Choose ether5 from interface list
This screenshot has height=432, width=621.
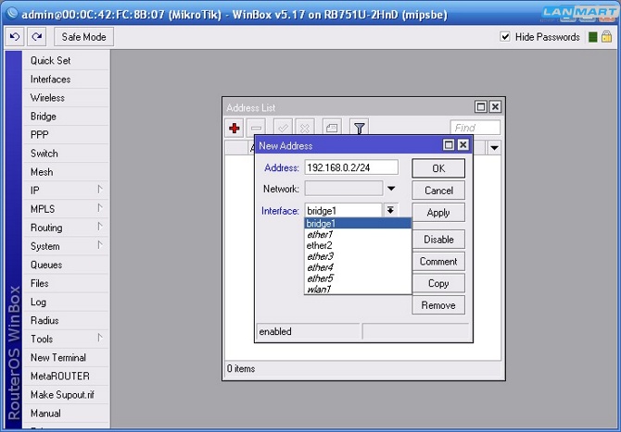click(x=358, y=278)
